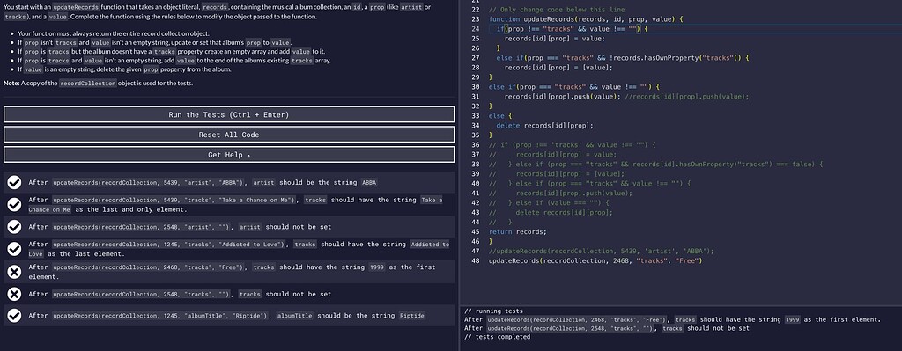Click passed checkmark for albumTitle Riptide test

pyautogui.click(x=14, y=316)
